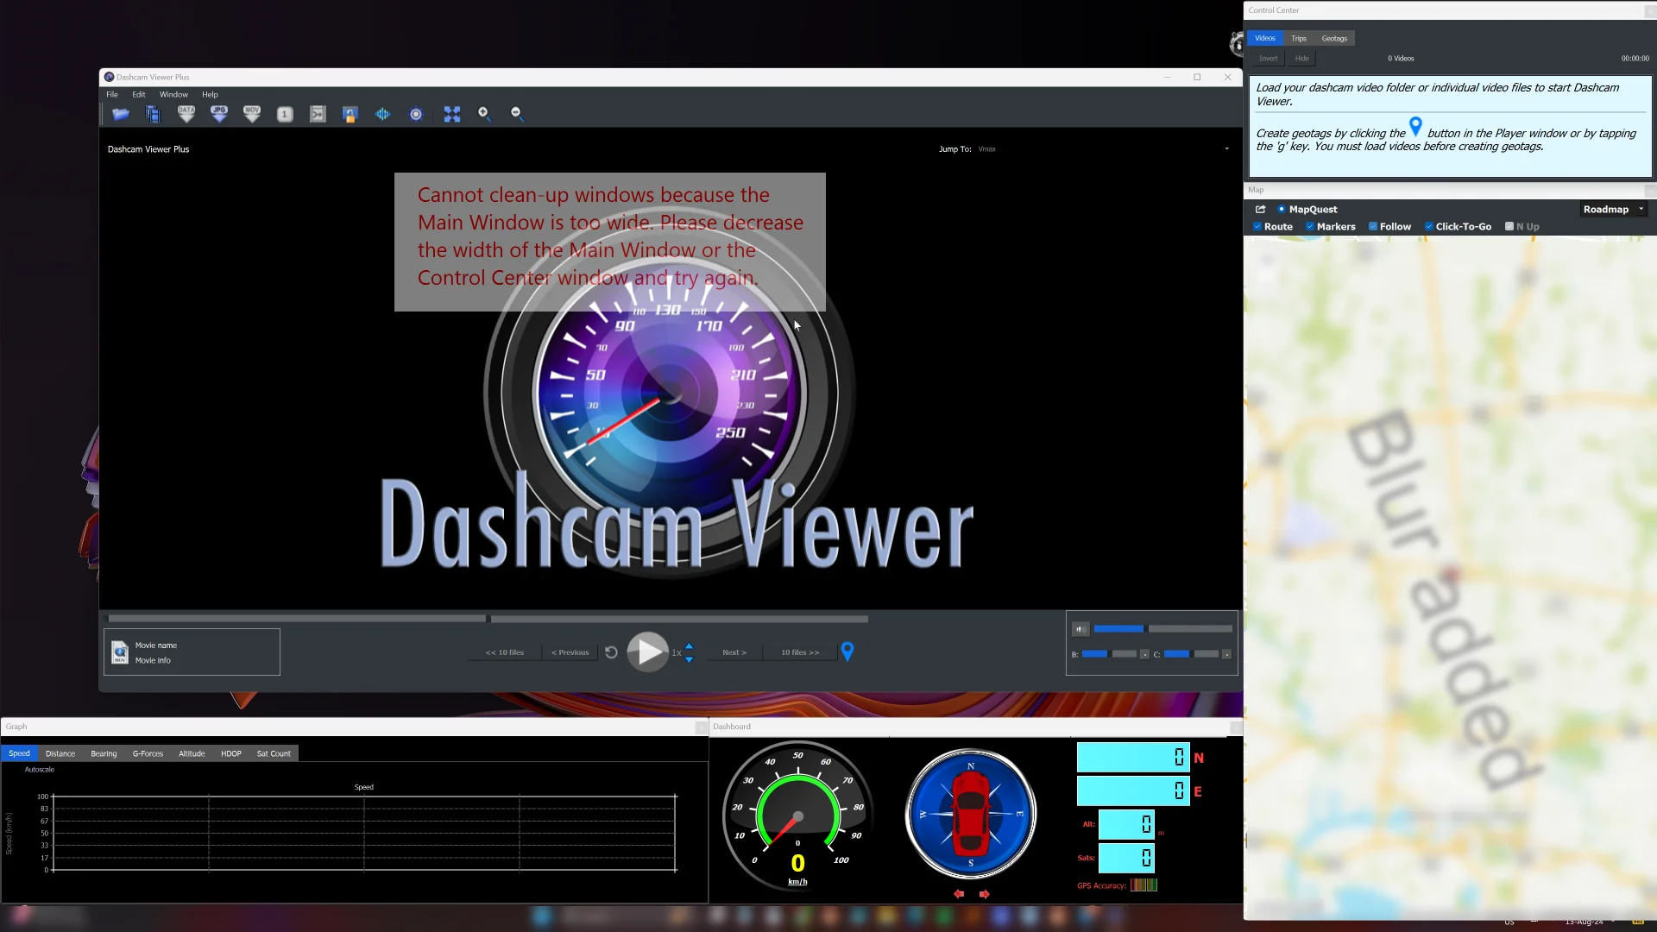Click the filmstrip merge arrow icon
The width and height of the screenshot is (1657, 932).
318,114
